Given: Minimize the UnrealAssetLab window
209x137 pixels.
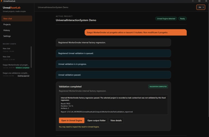Looking at the screenshot, I should pyautogui.click(x=193, y=1).
